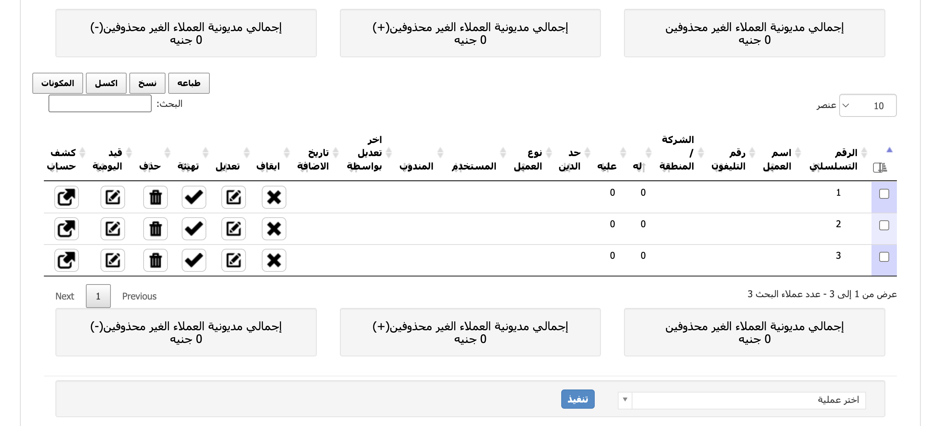Click the 'اكسل' export button
Viewport: 930px width, 426px height.
pos(106,83)
